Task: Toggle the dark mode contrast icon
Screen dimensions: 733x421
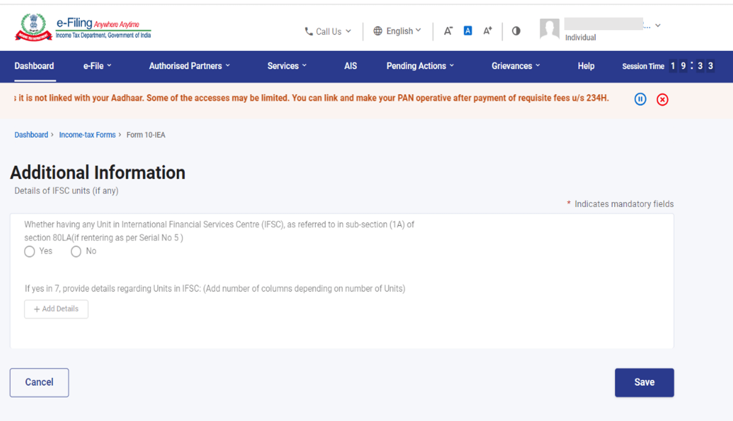Action: [x=516, y=31]
